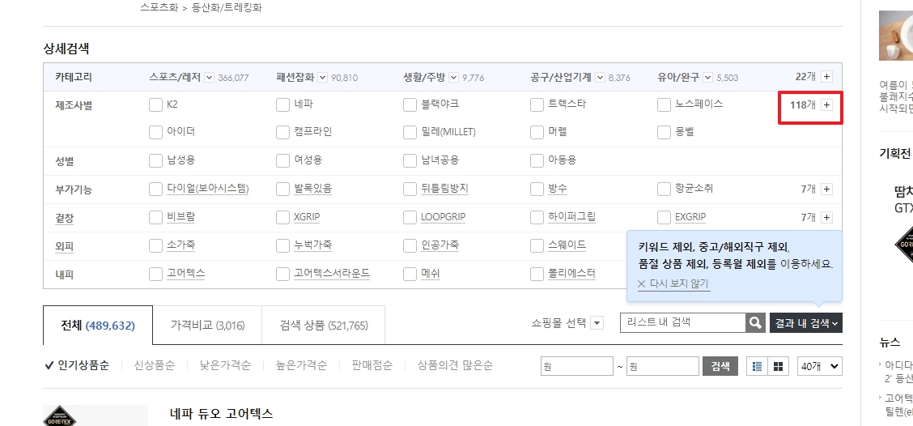Check the 소가죽 checkbox
Viewport: 913px width, 426px height.
[155, 245]
